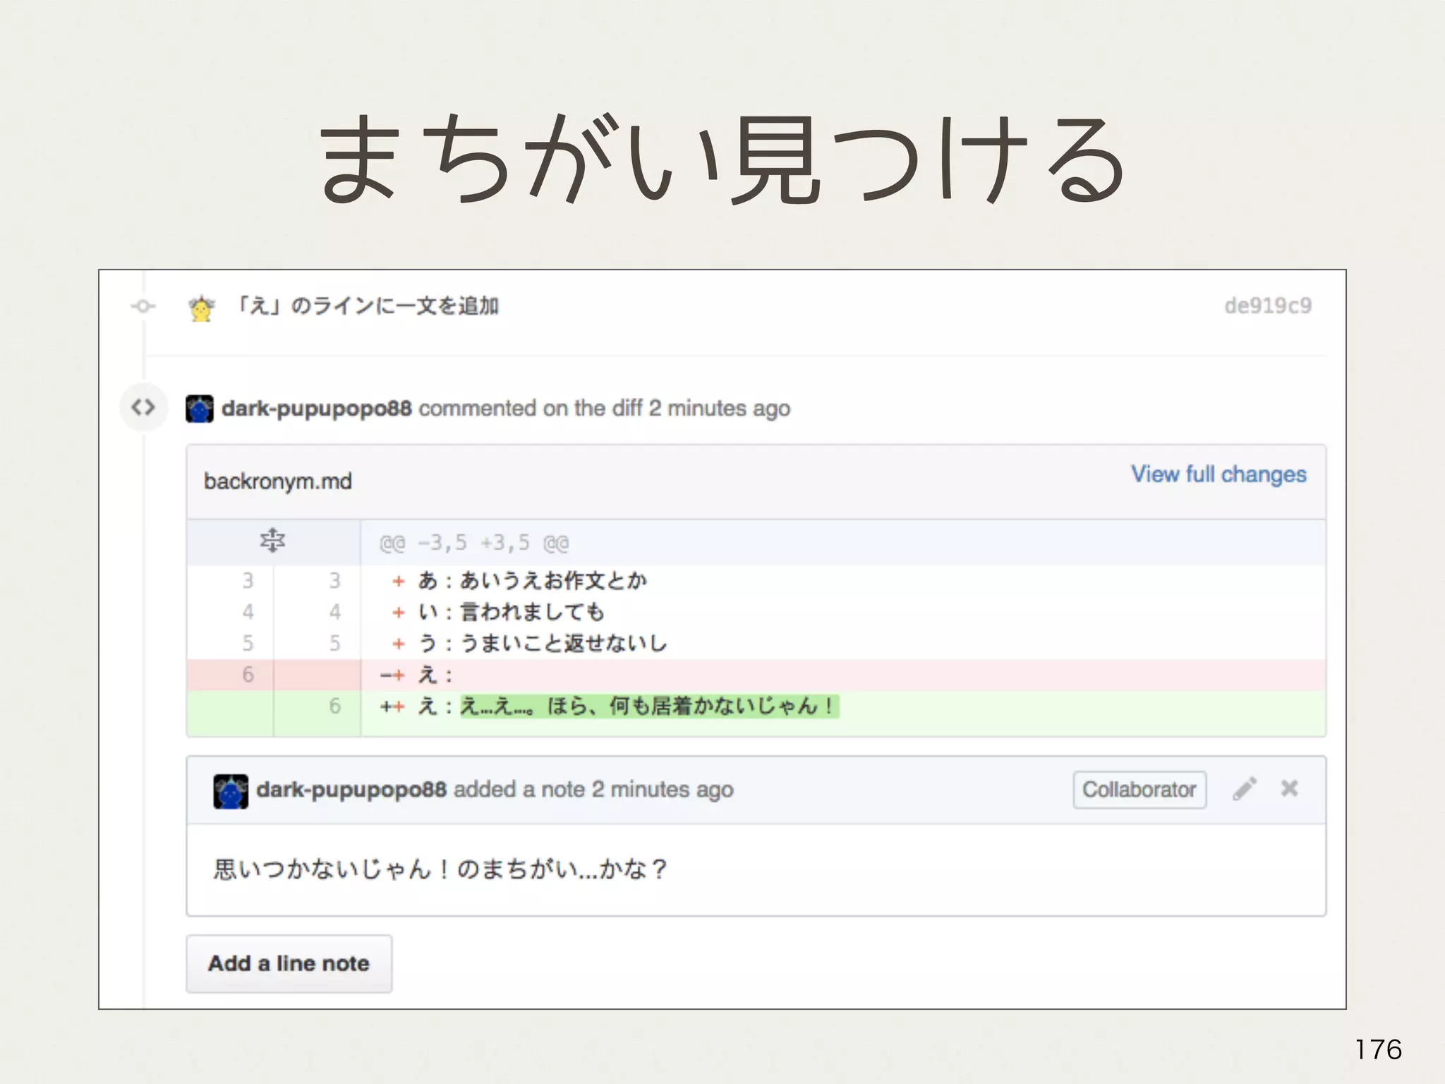The height and width of the screenshot is (1084, 1445).
Task: Click dark-pupupopo88 username in diff comment
Action: [x=316, y=409]
